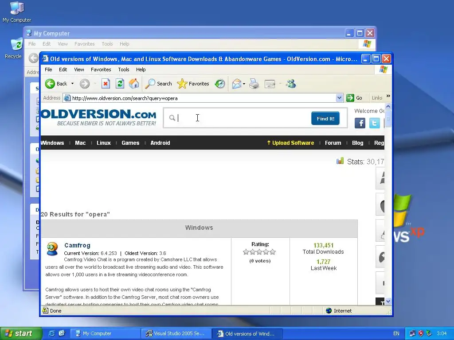Refresh the page with the green arrows icon
Screen dimensions: 454x340
tap(120, 84)
